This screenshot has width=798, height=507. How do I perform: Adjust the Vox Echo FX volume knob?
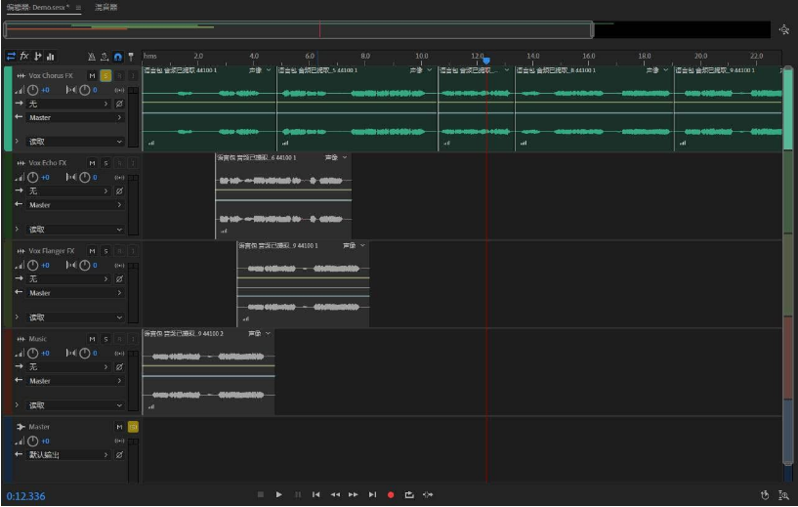pyautogui.click(x=33, y=177)
